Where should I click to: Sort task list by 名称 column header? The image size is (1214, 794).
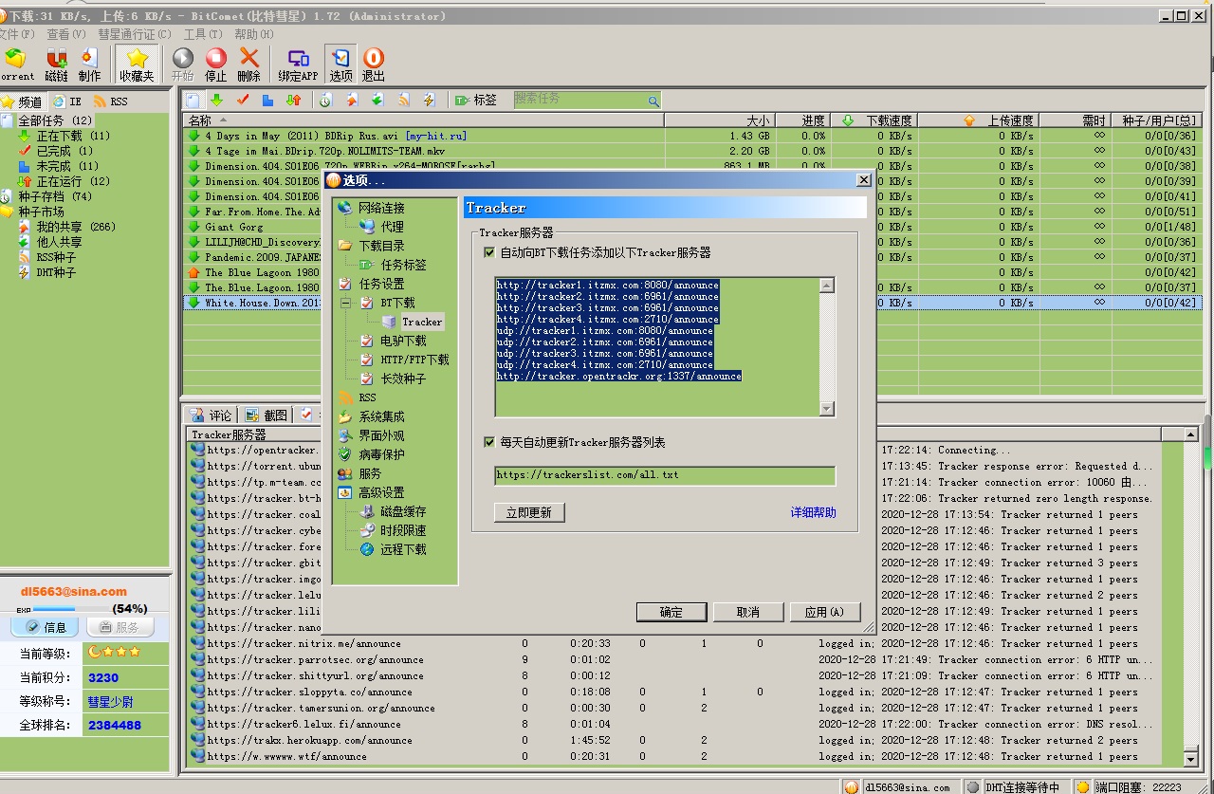423,120
